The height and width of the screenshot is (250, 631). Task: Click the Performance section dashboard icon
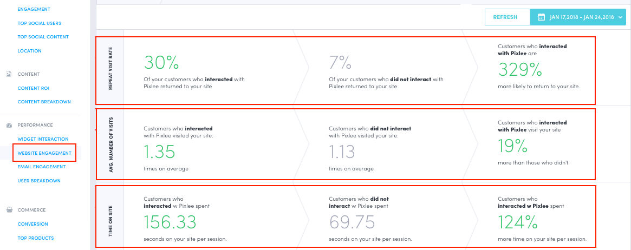[9, 125]
